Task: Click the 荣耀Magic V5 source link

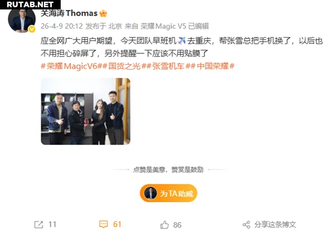Action: 163,26
